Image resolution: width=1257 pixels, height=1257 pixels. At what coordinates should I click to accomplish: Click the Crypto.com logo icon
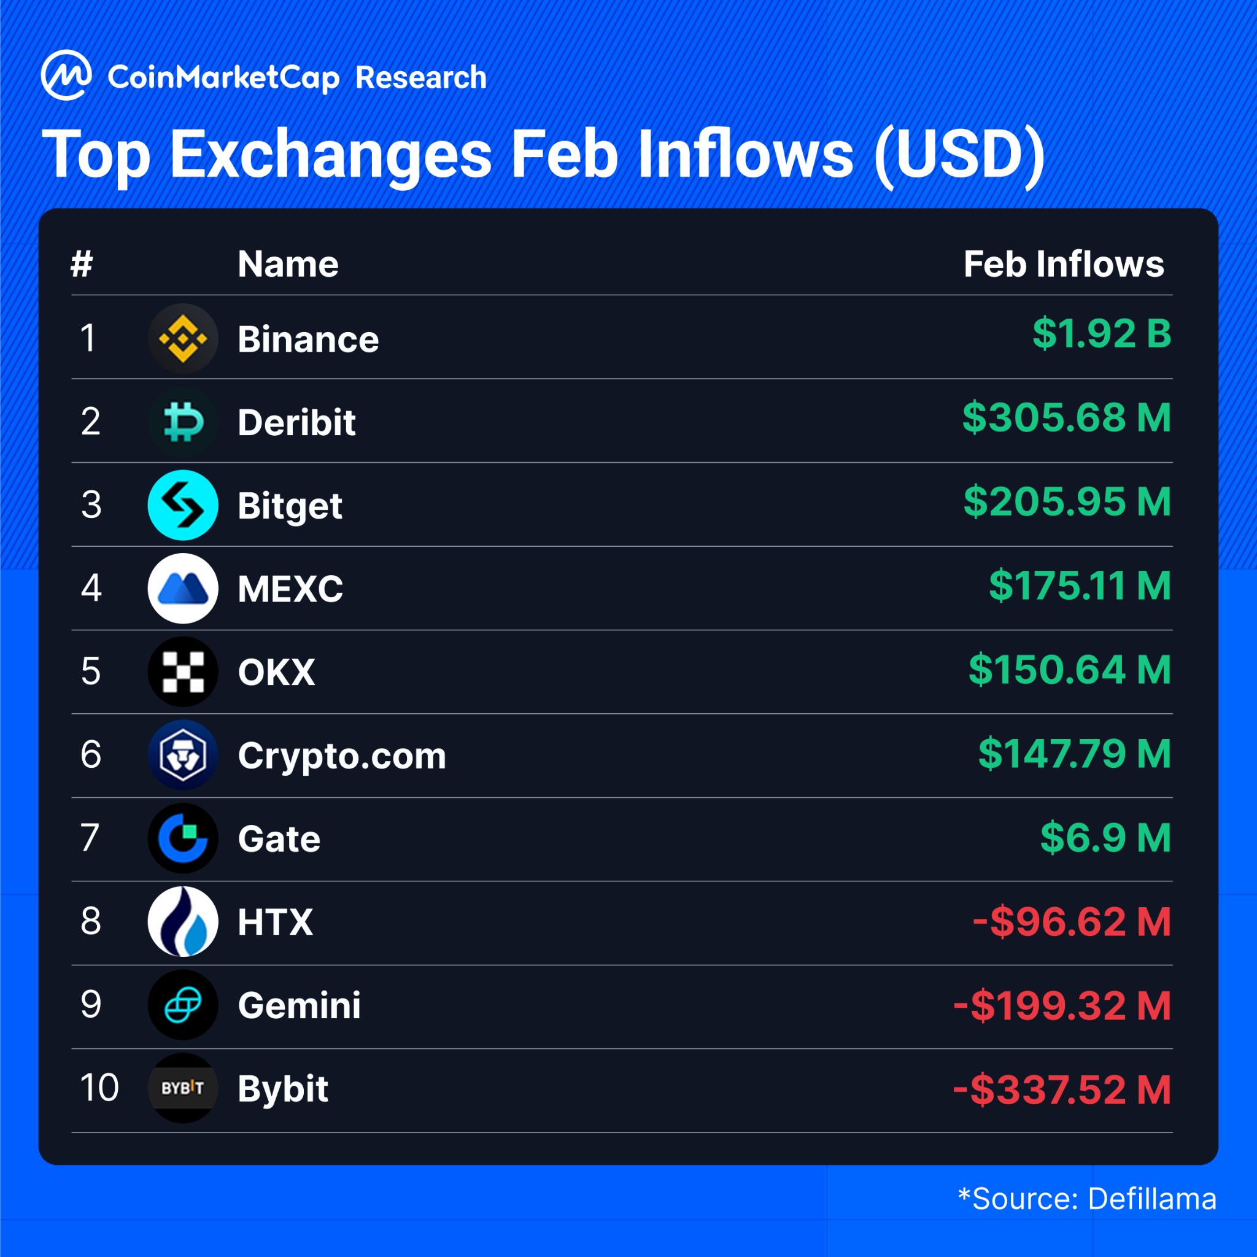[183, 755]
